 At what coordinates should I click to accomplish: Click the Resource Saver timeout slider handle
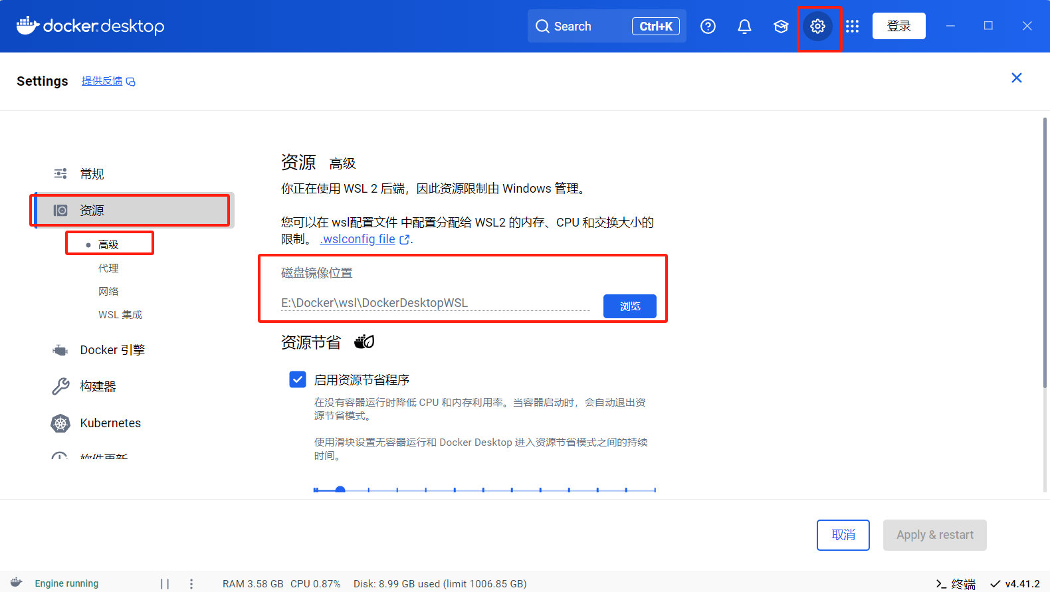[340, 490]
